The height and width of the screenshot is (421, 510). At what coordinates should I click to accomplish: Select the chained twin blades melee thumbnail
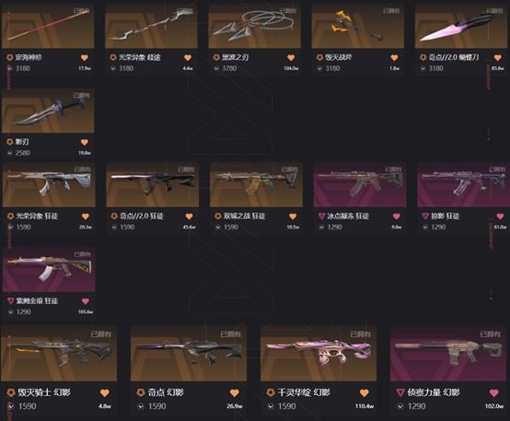255,27
